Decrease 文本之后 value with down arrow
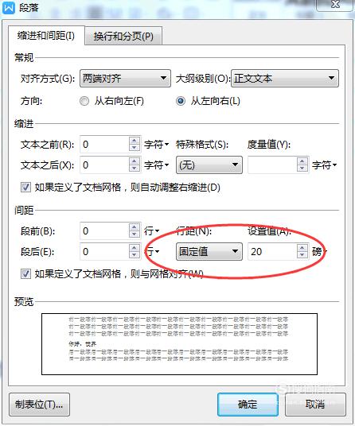 pyautogui.click(x=135, y=168)
